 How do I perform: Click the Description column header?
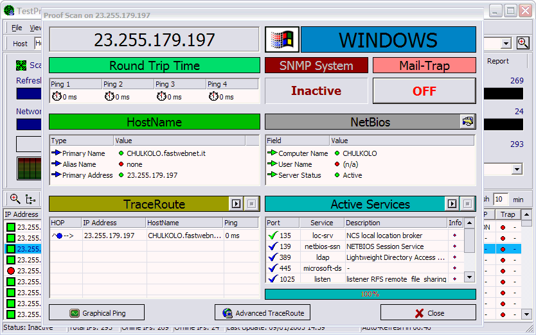396,223
